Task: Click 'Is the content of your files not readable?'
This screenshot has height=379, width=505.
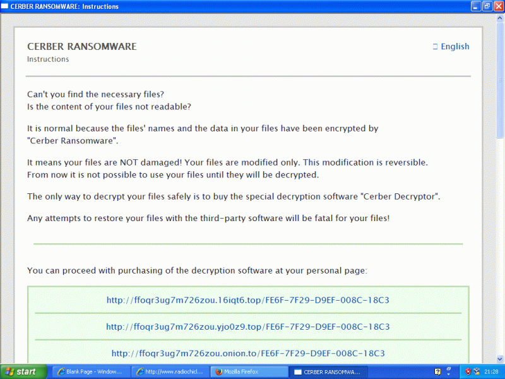Action: (x=109, y=107)
